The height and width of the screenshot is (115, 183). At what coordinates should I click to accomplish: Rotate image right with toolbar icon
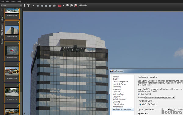point(85,5)
